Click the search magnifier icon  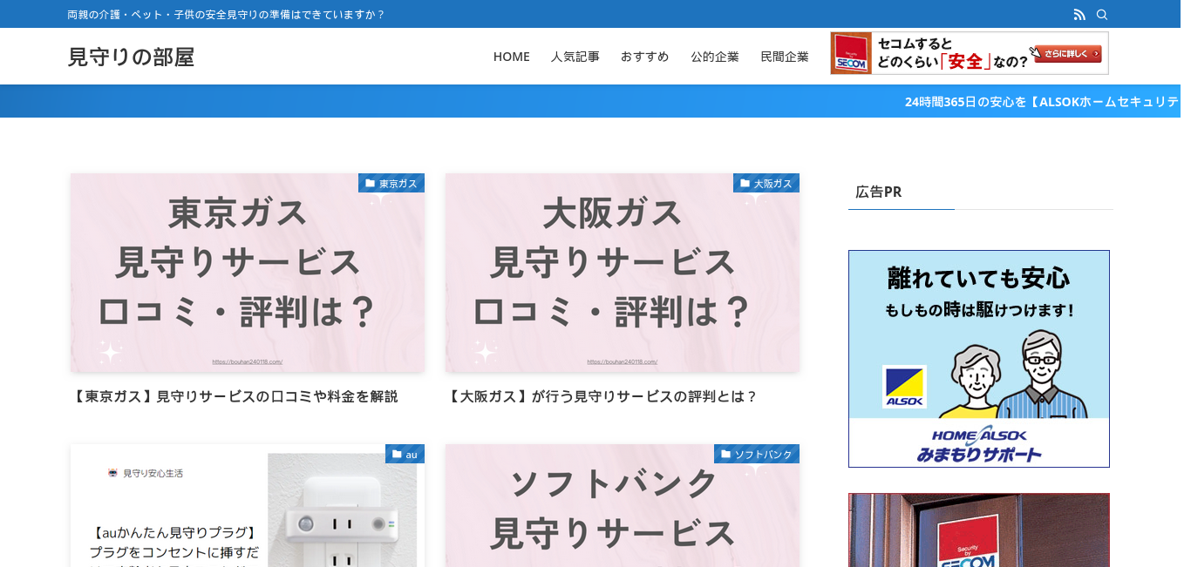(1102, 15)
